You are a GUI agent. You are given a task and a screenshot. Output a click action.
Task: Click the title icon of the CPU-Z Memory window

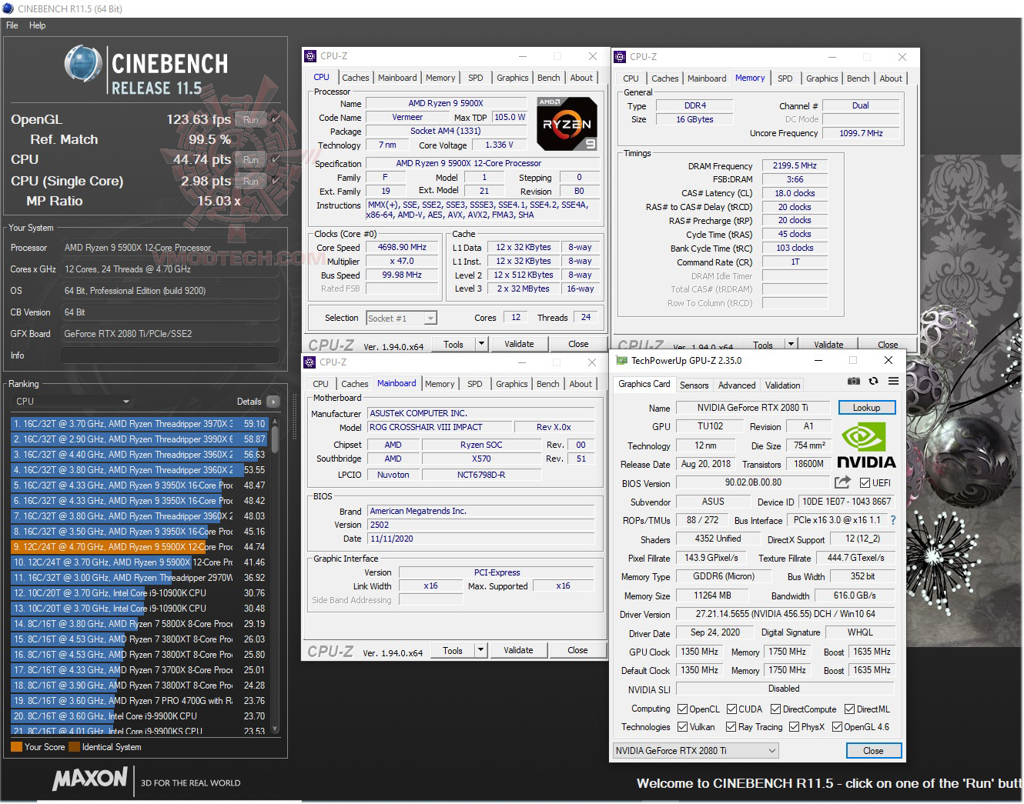click(x=620, y=56)
